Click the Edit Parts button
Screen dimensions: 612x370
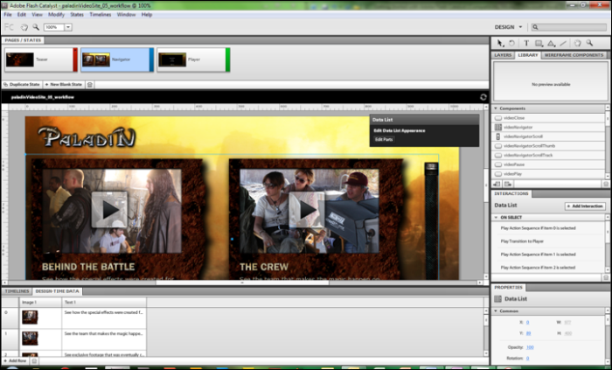pyautogui.click(x=384, y=139)
